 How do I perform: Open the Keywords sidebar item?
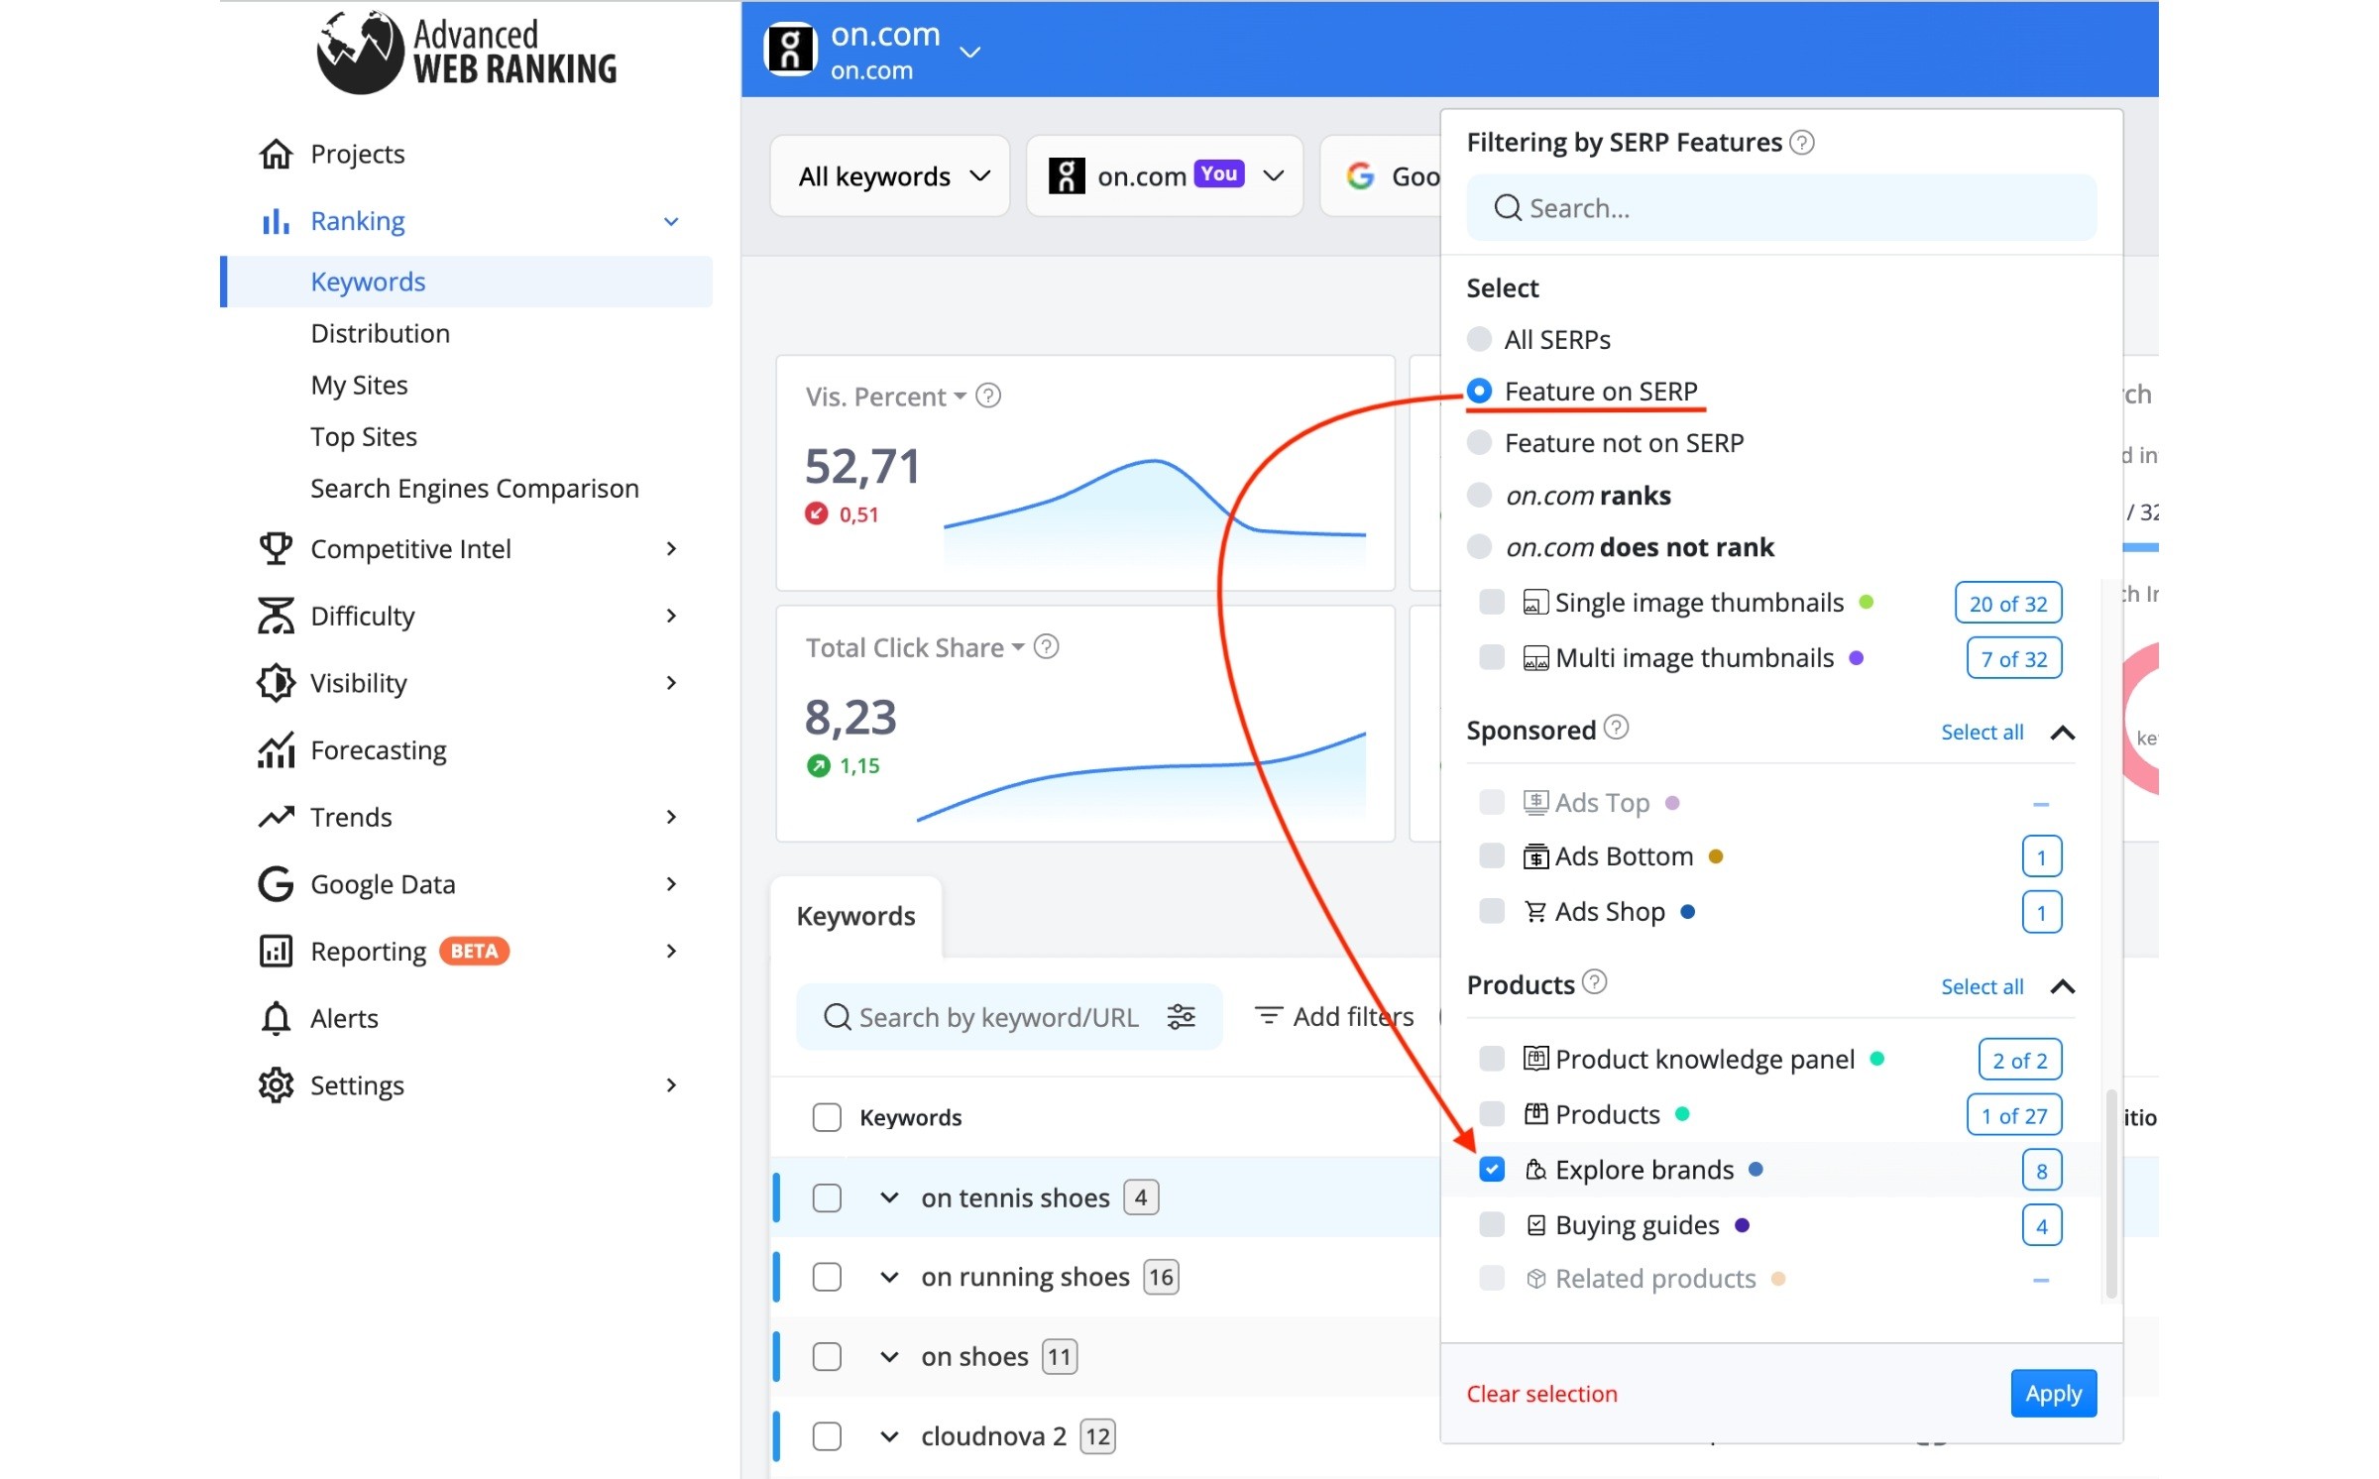click(467, 282)
